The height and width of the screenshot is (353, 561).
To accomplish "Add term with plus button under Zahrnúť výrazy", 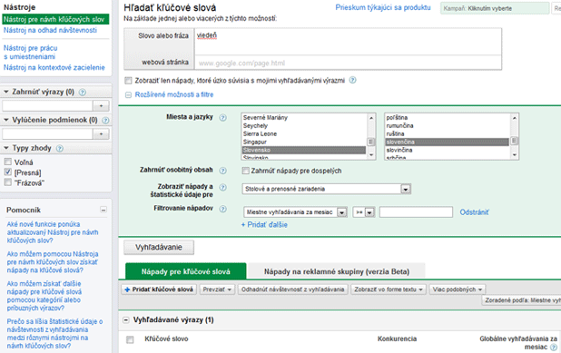I will 102,106.
